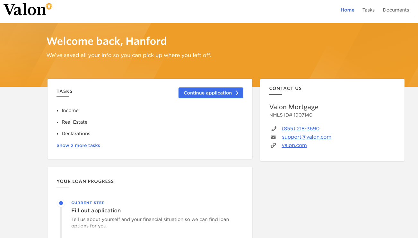This screenshot has height=238, width=418.
Task: Click the chevron arrow on Continue application
Action: [237, 93]
